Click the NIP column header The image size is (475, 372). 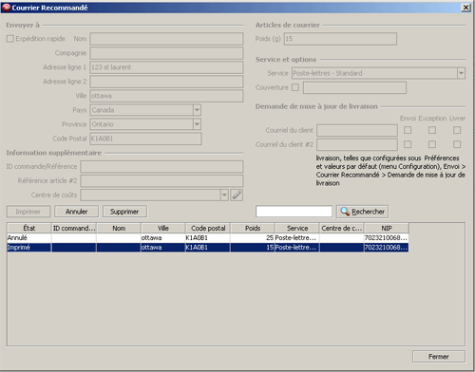(387, 228)
